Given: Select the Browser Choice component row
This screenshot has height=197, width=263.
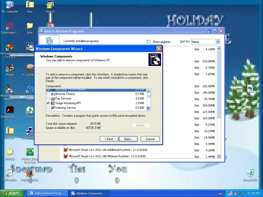Looking at the screenshot, I should [96, 94].
